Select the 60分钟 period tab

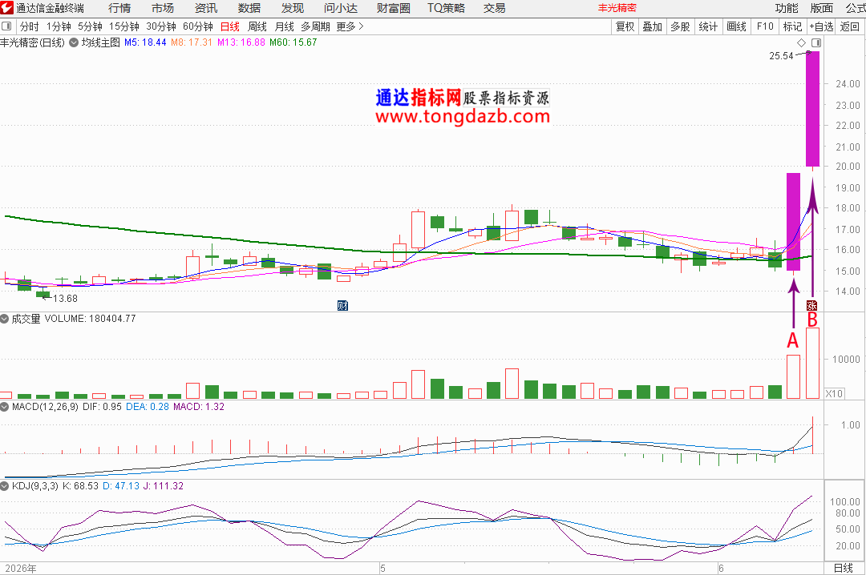198,26
